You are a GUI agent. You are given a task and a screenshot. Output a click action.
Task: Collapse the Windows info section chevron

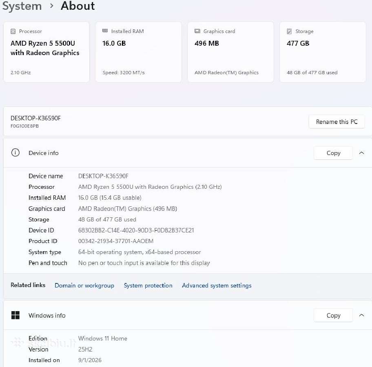[x=361, y=315]
